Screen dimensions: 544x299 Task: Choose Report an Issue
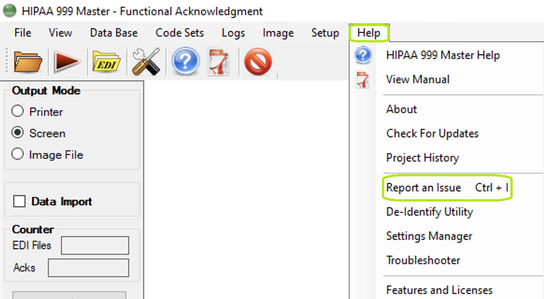coord(447,188)
